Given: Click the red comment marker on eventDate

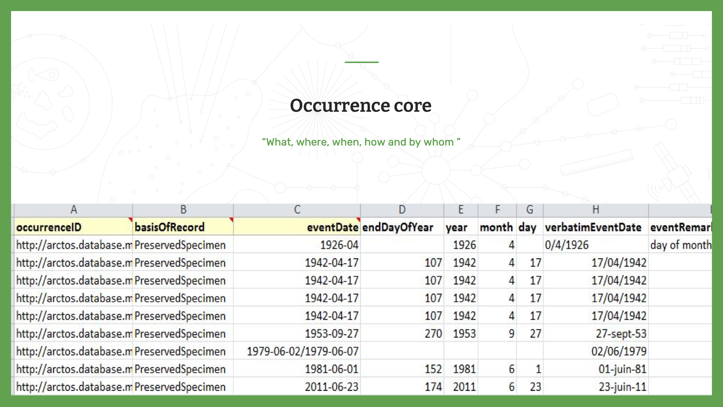Looking at the screenshot, I should point(358,219).
